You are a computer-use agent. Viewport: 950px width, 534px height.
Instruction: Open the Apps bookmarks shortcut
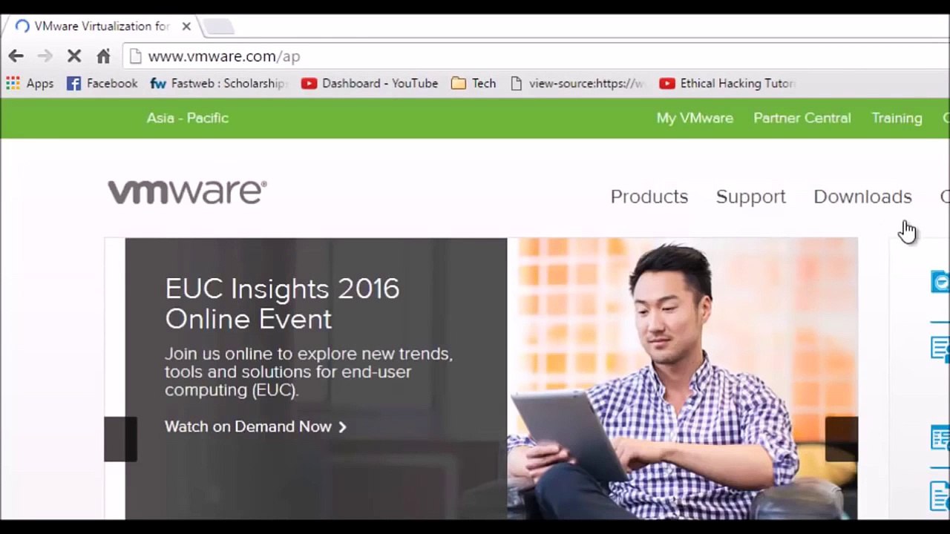30,84
